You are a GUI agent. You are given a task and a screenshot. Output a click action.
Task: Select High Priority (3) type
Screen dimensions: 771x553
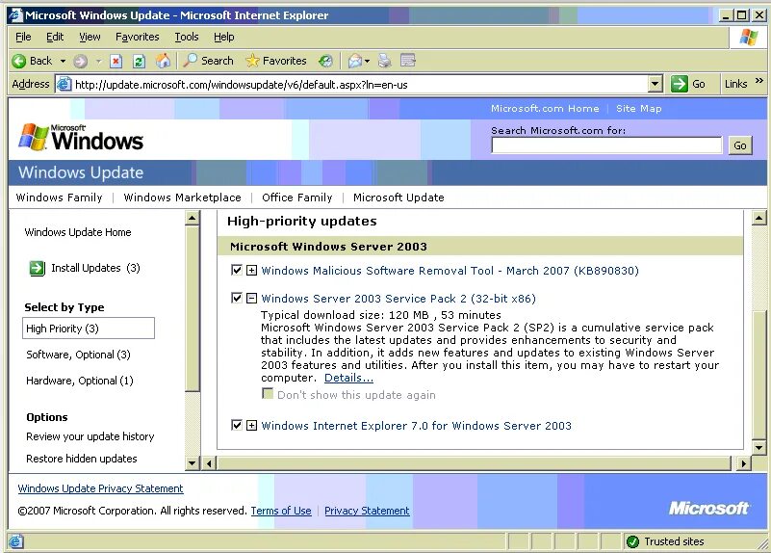pos(89,329)
